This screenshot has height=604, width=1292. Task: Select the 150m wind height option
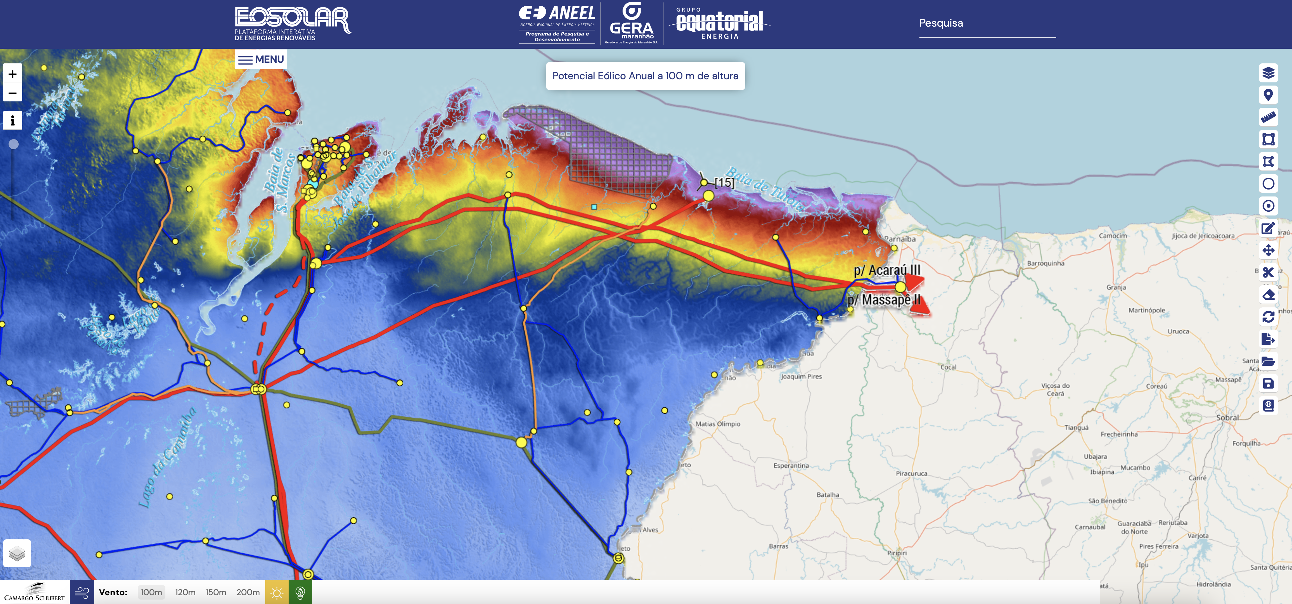(x=216, y=593)
